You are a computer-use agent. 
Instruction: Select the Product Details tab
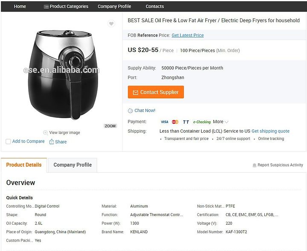24,165
